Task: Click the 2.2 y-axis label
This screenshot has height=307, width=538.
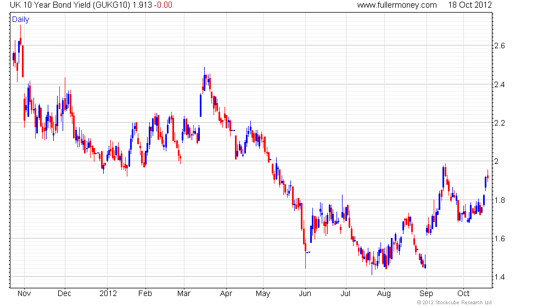Action: pyautogui.click(x=499, y=123)
